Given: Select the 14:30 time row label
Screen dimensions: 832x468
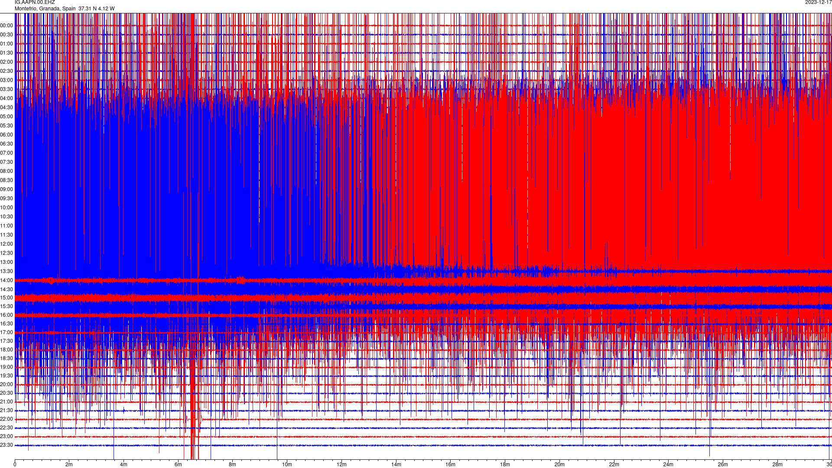Looking at the screenshot, I should coord(6,289).
